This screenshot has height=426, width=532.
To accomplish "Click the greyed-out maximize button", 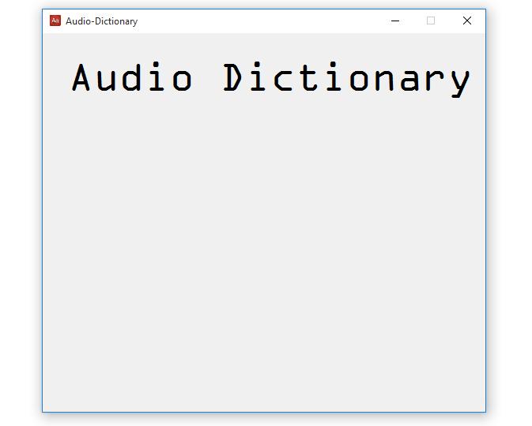I will 431,21.
